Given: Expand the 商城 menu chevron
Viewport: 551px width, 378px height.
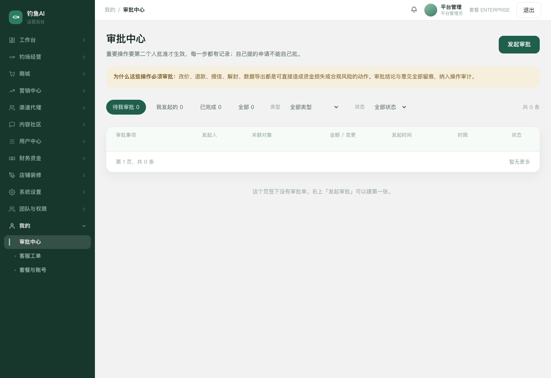Looking at the screenshot, I should pos(84,74).
